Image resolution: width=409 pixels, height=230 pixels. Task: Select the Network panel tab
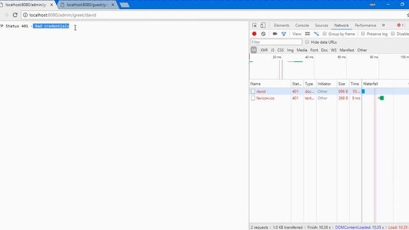[x=341, y=26]
